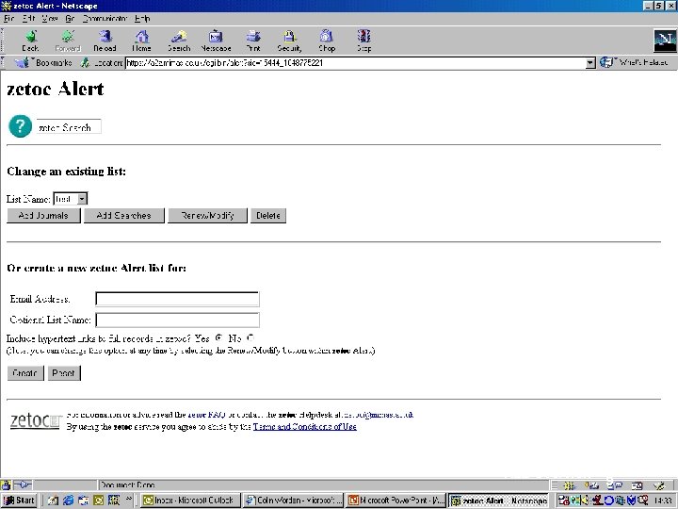Open the Windows Start button
678x509 pixels.
tap(19, 501)
